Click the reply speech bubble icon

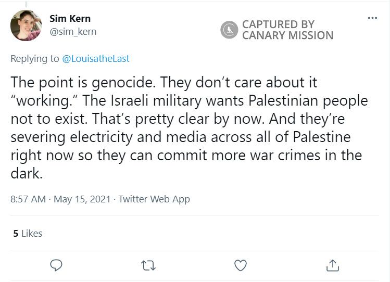(x=56, y=265)
